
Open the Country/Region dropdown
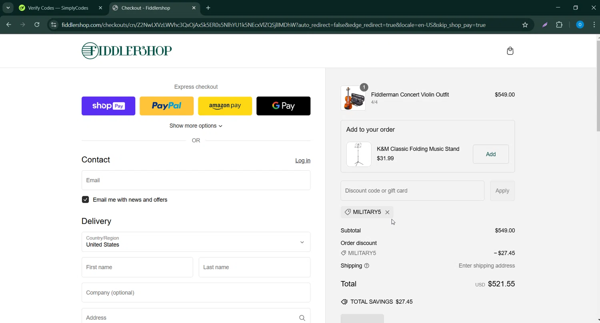196,242
